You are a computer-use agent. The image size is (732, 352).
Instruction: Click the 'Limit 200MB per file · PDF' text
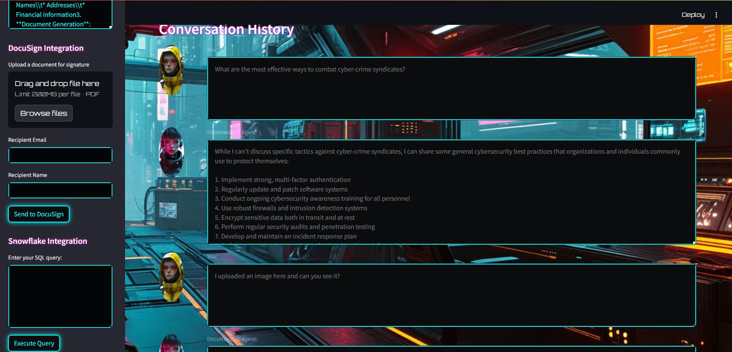coord(57,94)
